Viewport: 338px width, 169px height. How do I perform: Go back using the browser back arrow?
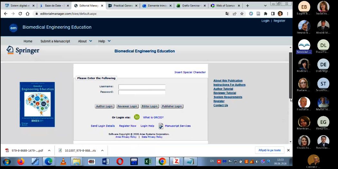[x=6, y=14]
